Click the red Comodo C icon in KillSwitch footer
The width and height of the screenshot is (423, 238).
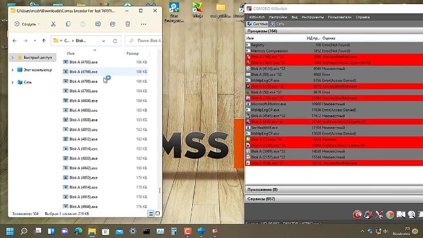[x=357, y=214]
